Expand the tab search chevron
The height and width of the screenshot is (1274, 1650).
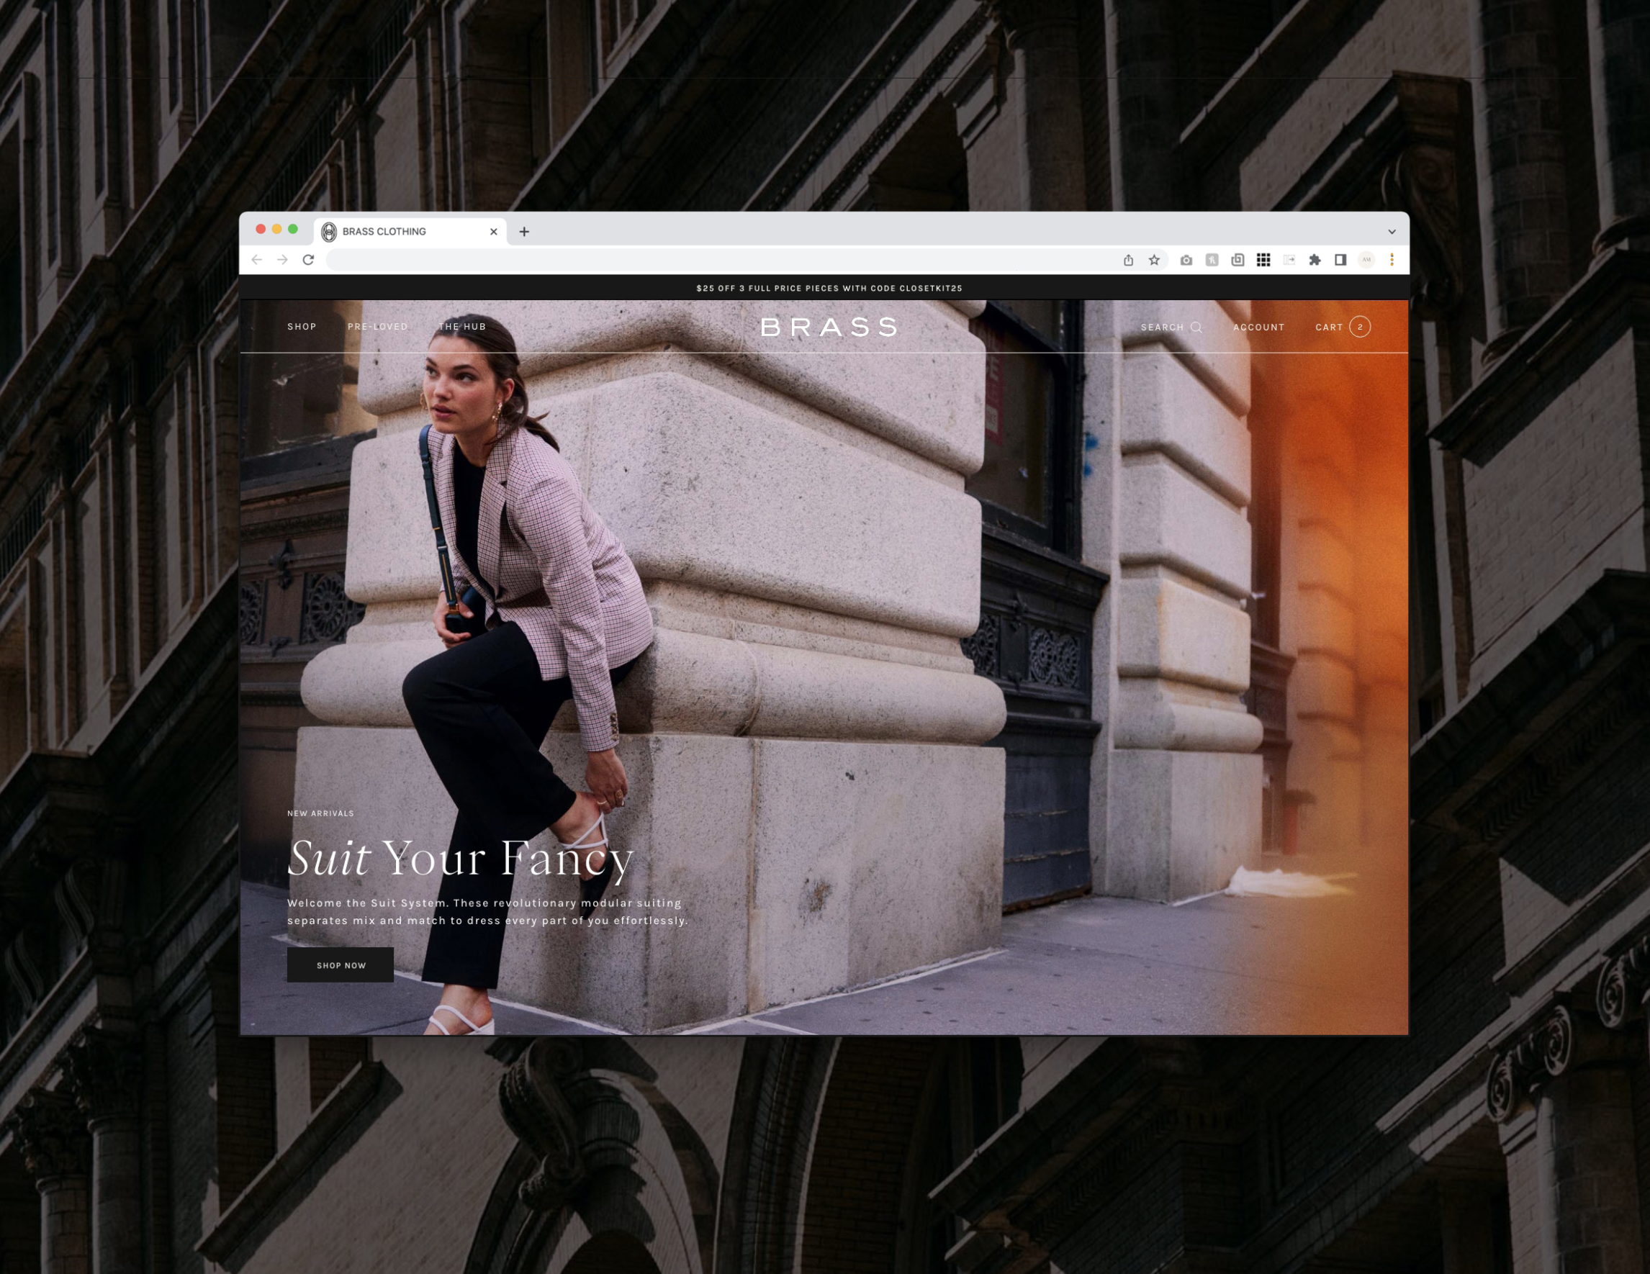pyautogui.click(x=1392, y=232)
